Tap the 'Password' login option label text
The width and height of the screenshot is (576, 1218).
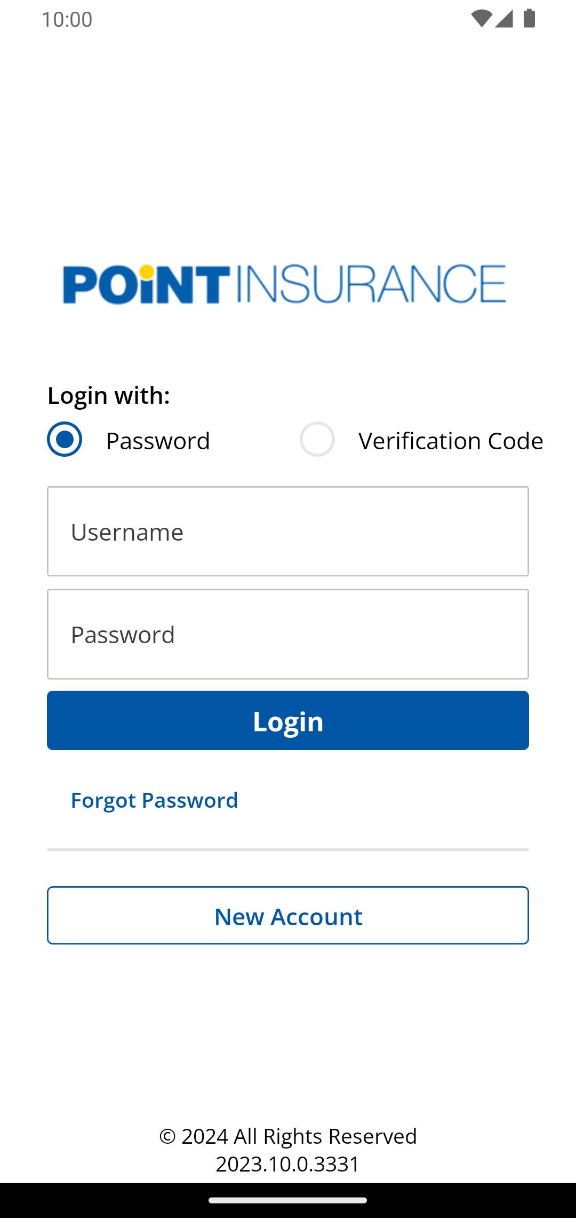click(x=158, y=441)
